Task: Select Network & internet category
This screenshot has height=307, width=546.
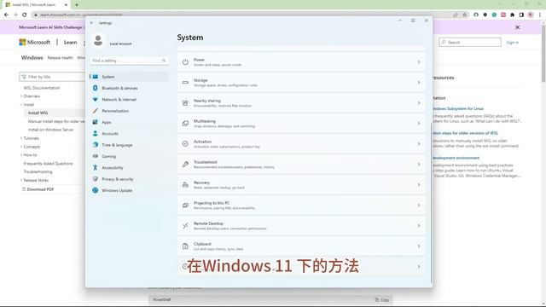Action: click(x=129, y=100)
